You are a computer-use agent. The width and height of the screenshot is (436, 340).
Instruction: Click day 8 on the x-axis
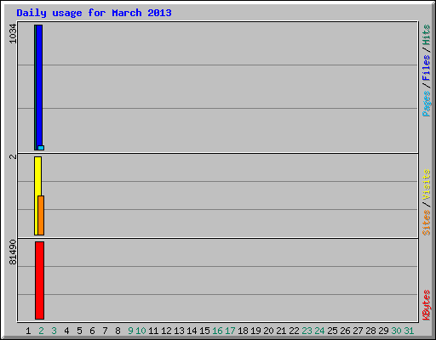118,331
